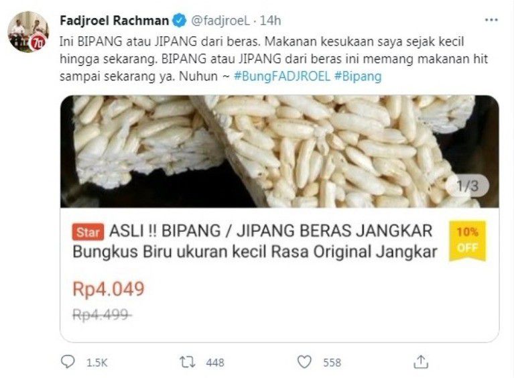Image resolution: width=514 pixels, height=378 pixels.
Task: Click the blue verified badge
Action: (179, 21)
